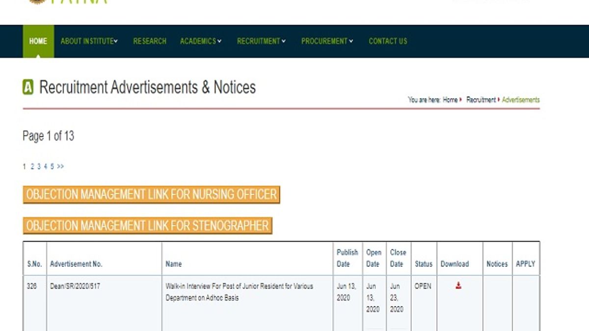Image resolution: width=589 pixels, height=331 pixels.
Task: Open the RESEARCH menu item
Action: pos(150,41)
